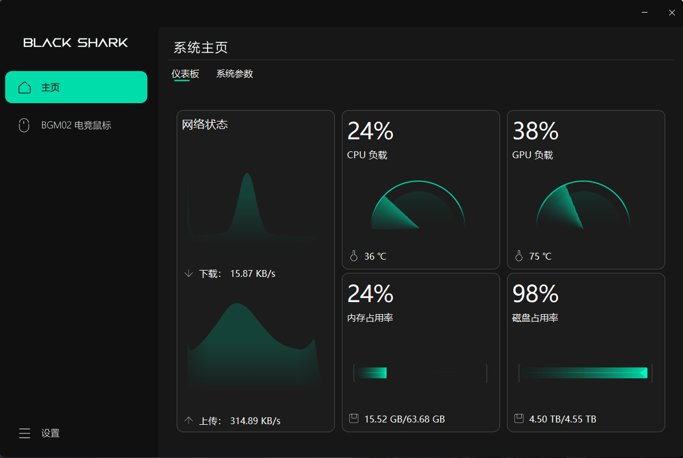Open BGM02 电竞鼠标 device page
683x458 pixels.
point(76,126)
